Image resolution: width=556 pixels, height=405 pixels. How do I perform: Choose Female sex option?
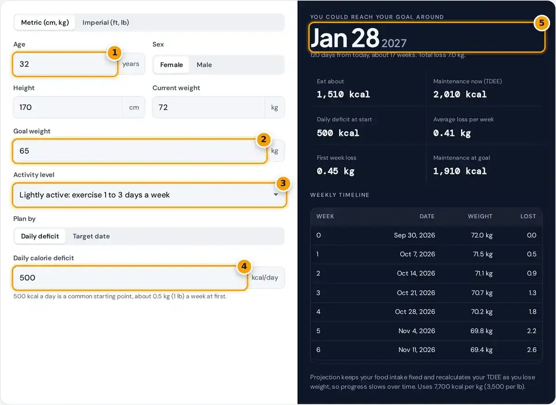click(x=171, y=65)
